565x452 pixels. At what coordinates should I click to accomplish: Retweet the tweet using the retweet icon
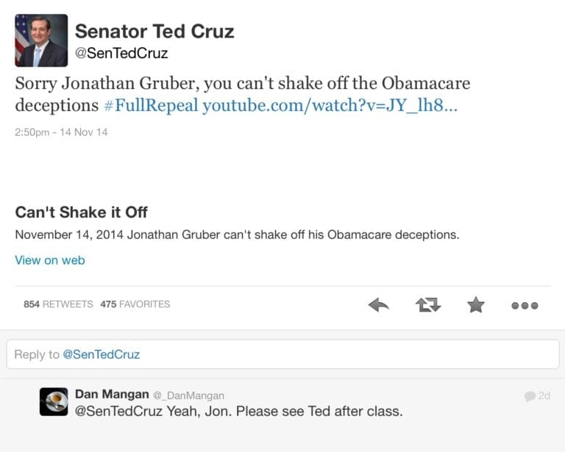tap(427, 305)
